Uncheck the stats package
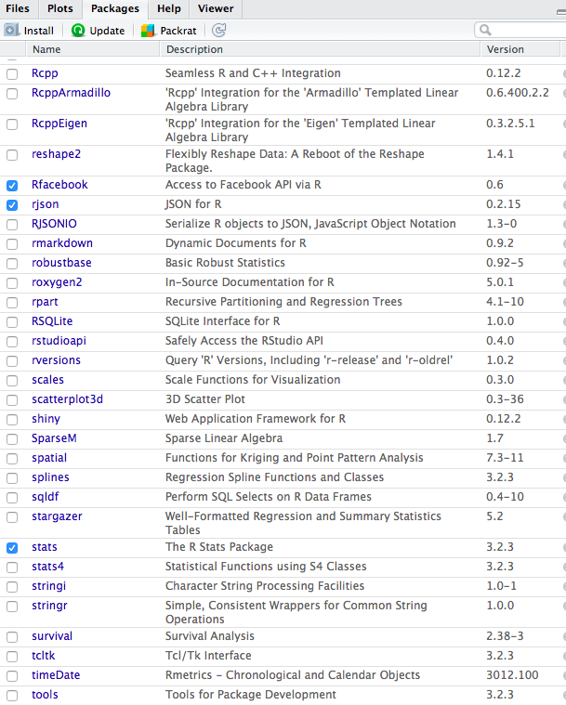The image size is (566, 705). pyautogui.click(x=12, y=548)
